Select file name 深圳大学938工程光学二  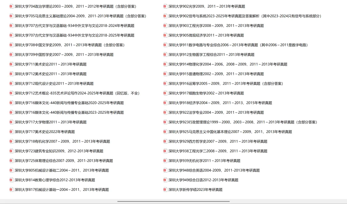pyautogui.click(x=218, y=151)
